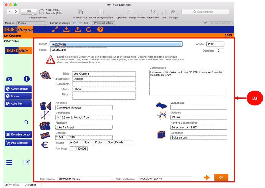Click the Modifier modèle button
Viewport: 265px width, 188px height.
(221, 23)
